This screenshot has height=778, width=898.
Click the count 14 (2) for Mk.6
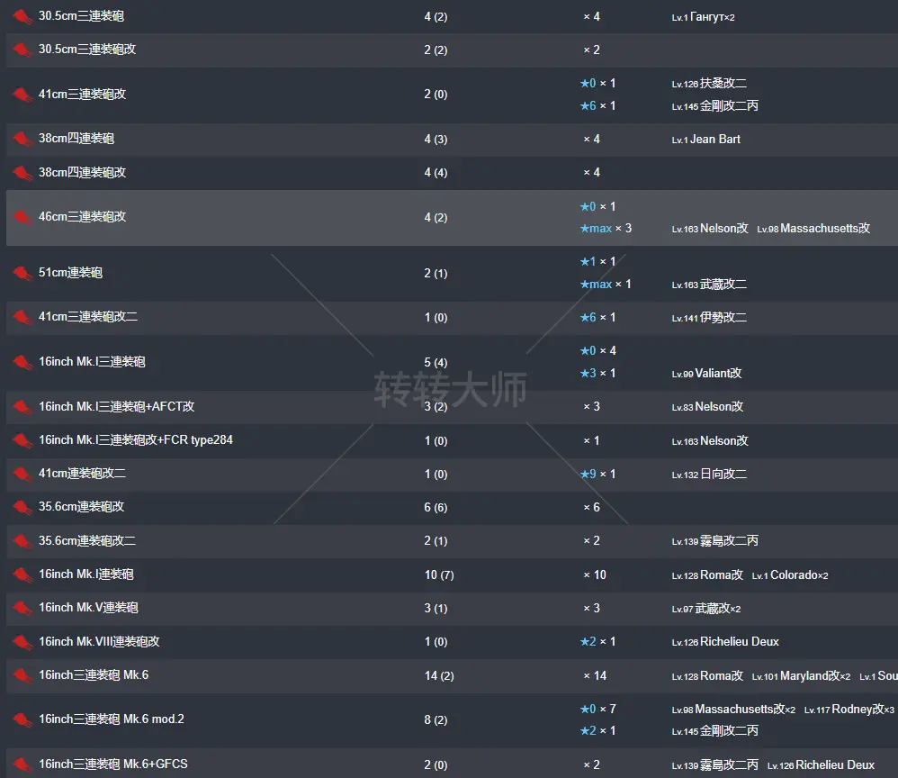pos(439,676)
